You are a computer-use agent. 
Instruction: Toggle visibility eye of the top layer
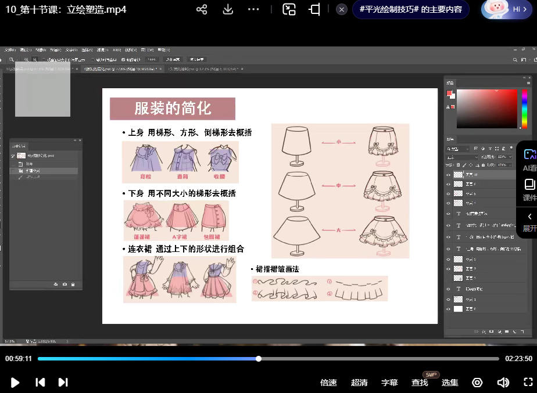coord(448,175)
